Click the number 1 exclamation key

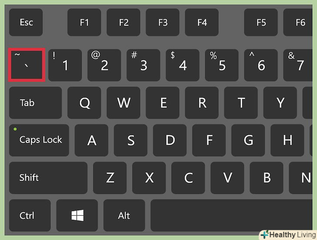coord(65,65)
